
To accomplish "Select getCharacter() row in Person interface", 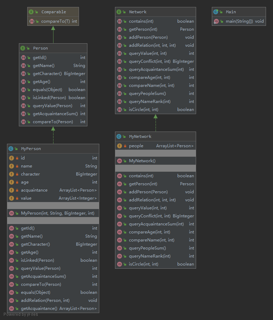I will pos(53,74).
